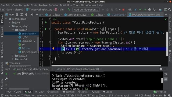This screenshot has height=97, width=172.
Task: Click search everywhere magnifier icon
Action: [170, 10]
